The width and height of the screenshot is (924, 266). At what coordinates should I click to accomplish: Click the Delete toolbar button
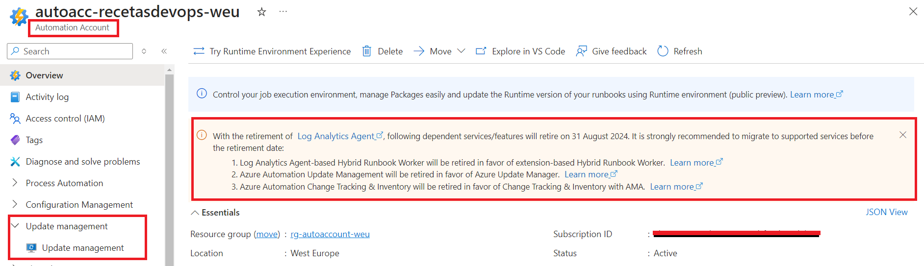(x=383, y=51)
